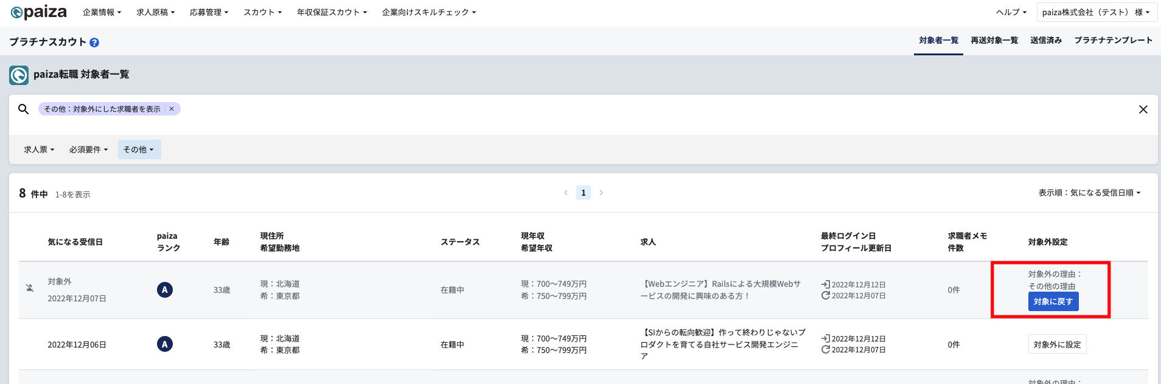Clear search with the X icon

tap(1143, 109)
